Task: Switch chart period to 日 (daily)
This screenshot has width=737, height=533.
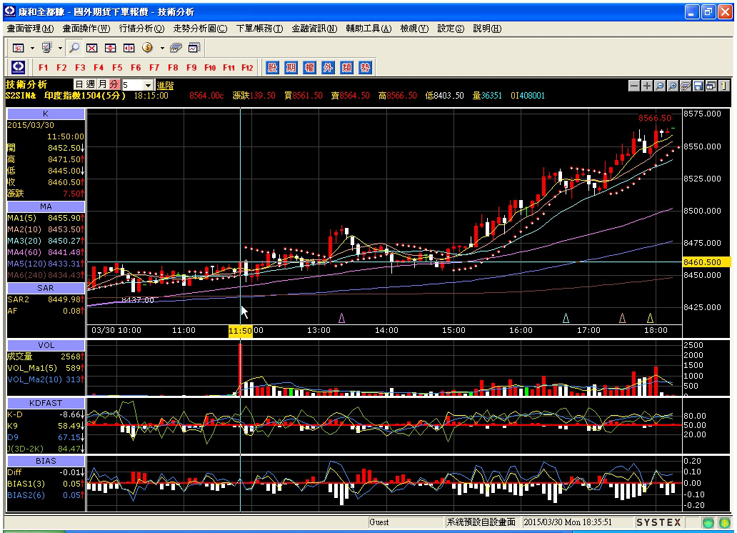Action: (x=79, y=84)
